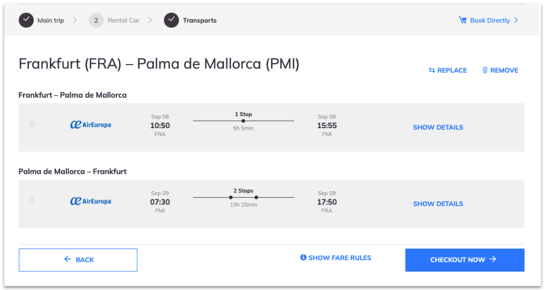Click the 1 Stop marker on outbound route line
This screenshot has width=545, height=290.
(243, 121)
